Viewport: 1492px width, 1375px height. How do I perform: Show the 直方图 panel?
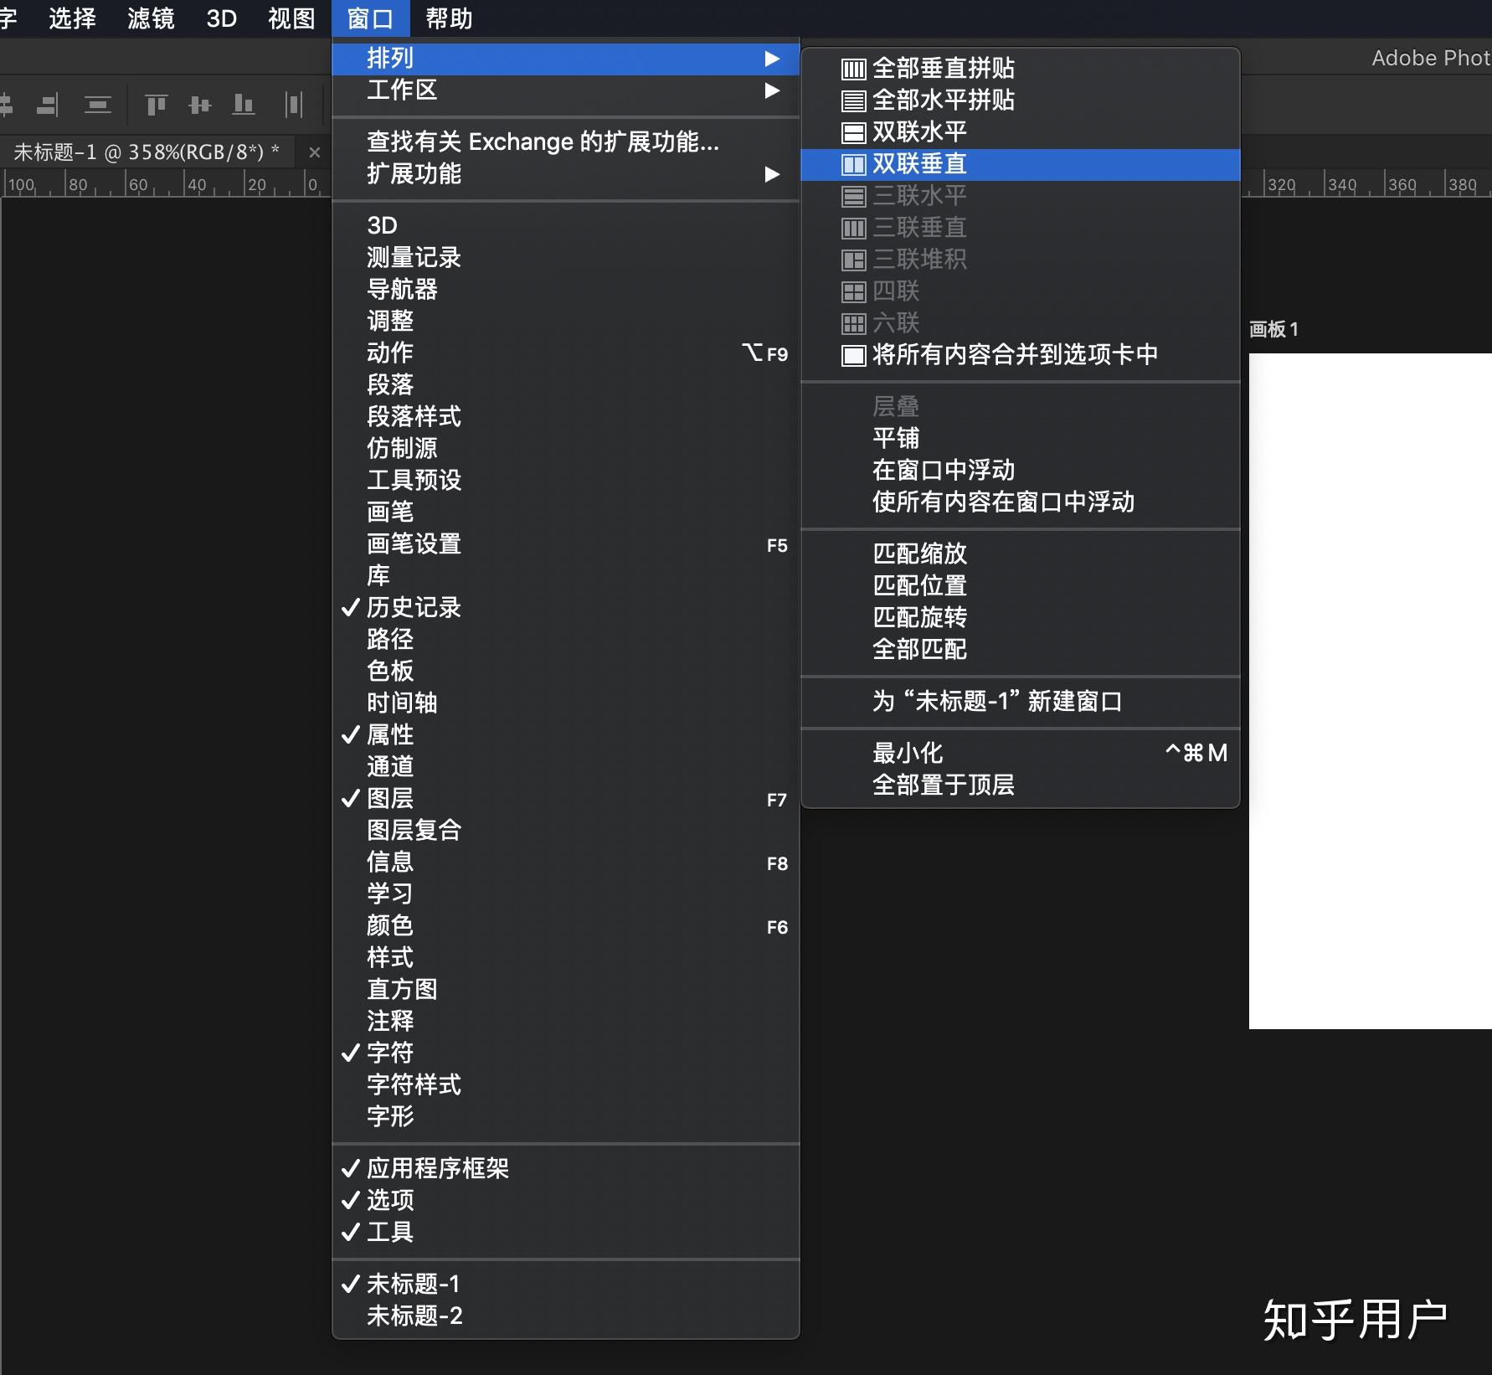[566, 989]
